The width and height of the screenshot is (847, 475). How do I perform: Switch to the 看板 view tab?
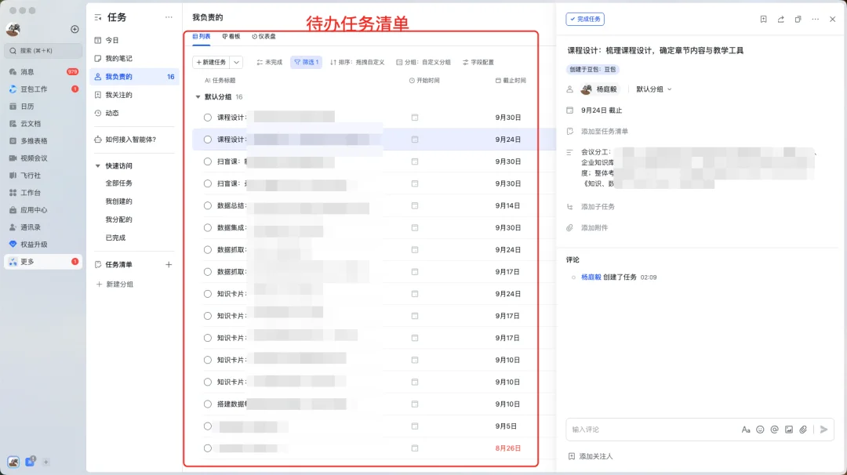231,37
